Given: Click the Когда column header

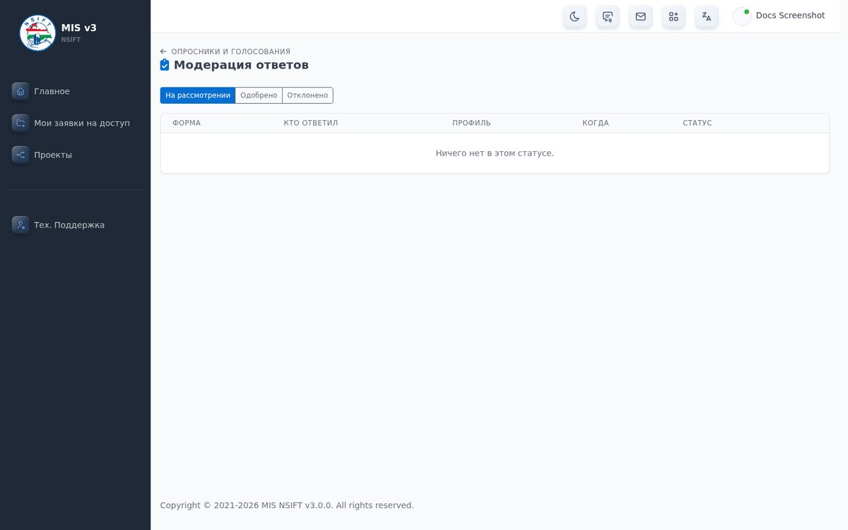Looking at the screenshot, I should point(596,123).
